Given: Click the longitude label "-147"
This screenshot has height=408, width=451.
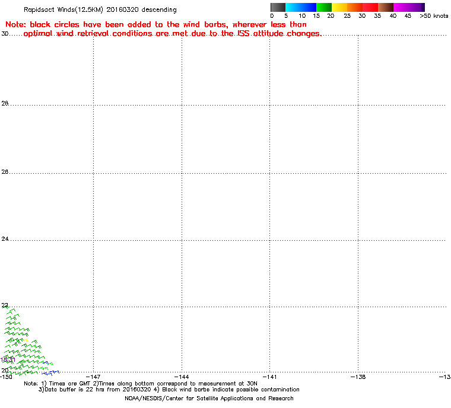Looking at the screenshot, I should coord(93,377).
